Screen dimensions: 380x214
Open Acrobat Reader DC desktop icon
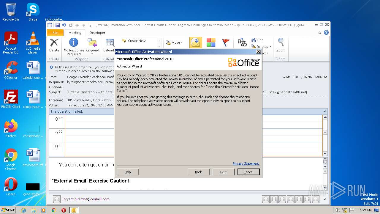coord(11,43)
